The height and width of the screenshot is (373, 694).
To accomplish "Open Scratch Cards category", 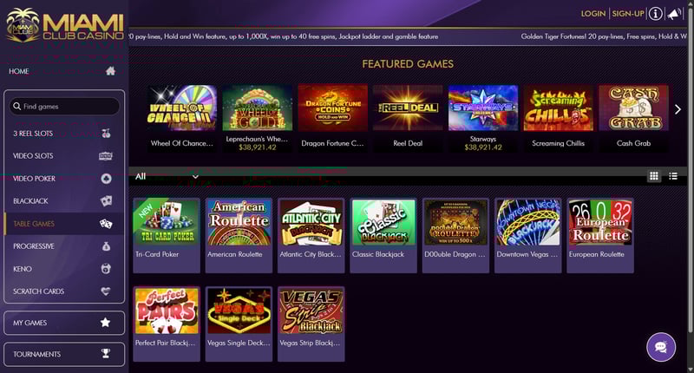I will pos(64,291).
